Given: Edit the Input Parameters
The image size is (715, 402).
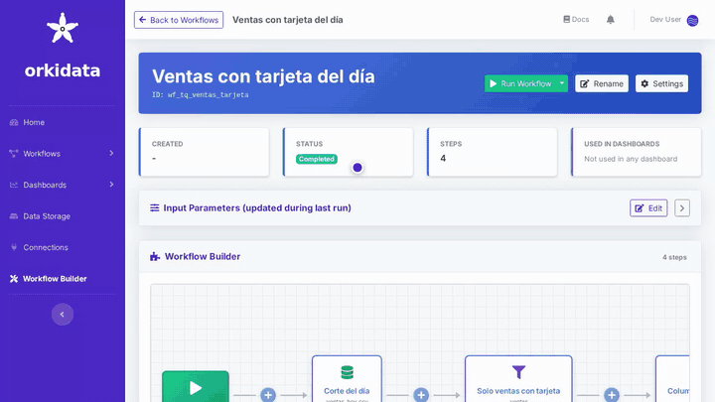Looking at the screenshot, I should tap(648, 208).
